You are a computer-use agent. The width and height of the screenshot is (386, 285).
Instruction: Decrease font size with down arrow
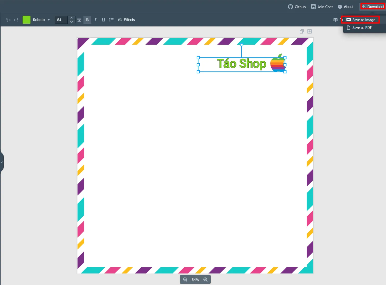72,22
